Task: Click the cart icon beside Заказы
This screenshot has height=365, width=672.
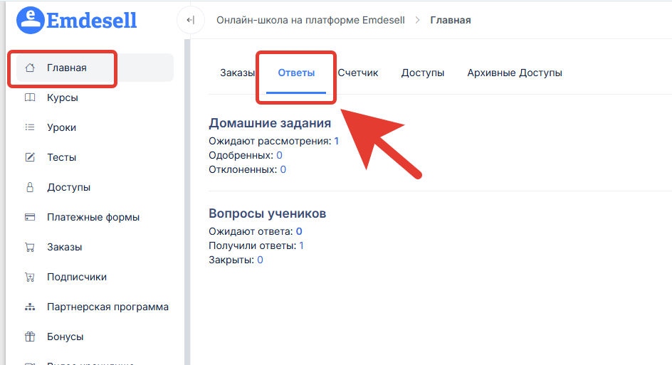Action: 30,248
